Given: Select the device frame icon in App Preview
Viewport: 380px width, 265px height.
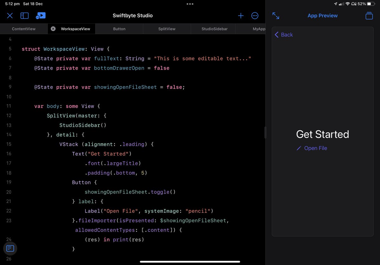Looking at the screenshot, I should [369, 15].
